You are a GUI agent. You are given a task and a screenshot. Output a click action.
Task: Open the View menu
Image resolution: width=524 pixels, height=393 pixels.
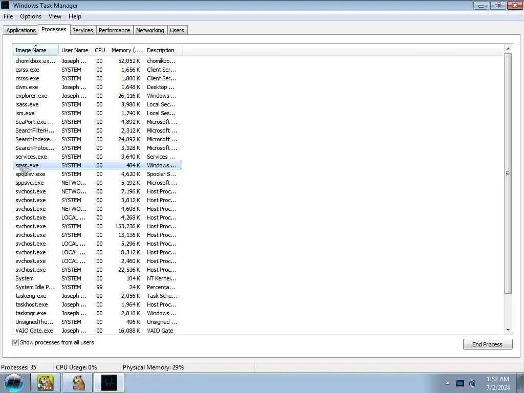pos(55,16)
